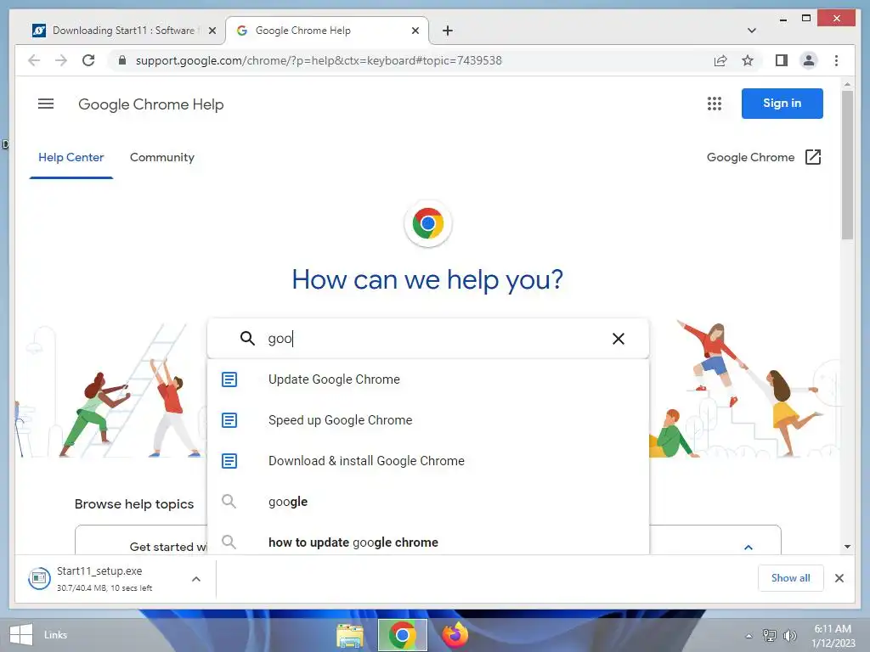Click the Google Chrome Help title
Screen dimensions: 870x652
tap(151, 104)
